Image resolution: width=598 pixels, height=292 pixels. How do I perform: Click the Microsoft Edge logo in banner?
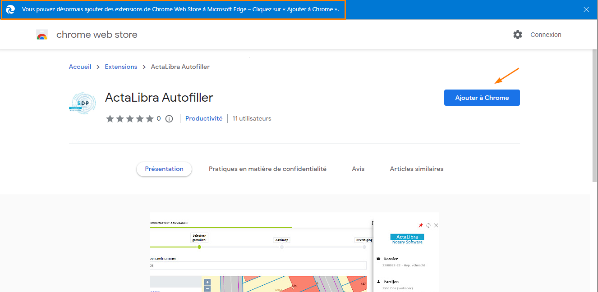click(10, 9)
